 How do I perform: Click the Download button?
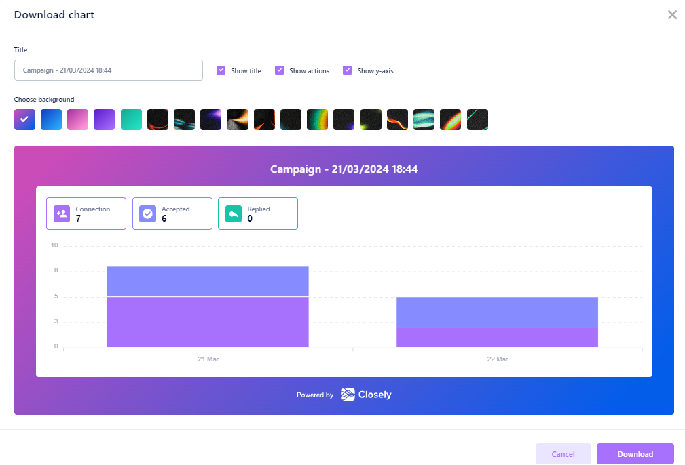[635, 454]
